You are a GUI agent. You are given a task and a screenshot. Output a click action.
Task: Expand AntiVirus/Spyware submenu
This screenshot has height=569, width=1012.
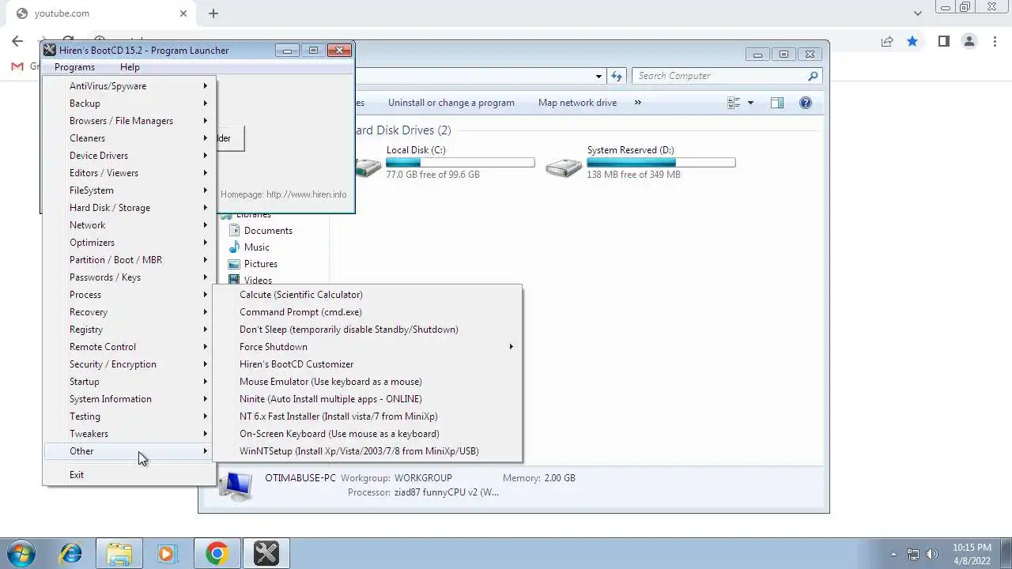[130, 86]
